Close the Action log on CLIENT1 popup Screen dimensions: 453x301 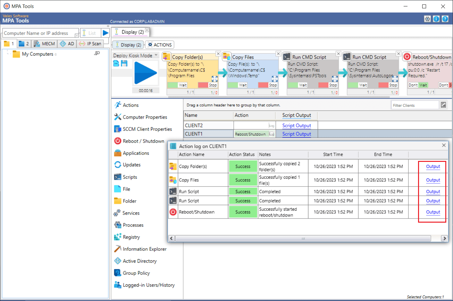tap(444, 145)
